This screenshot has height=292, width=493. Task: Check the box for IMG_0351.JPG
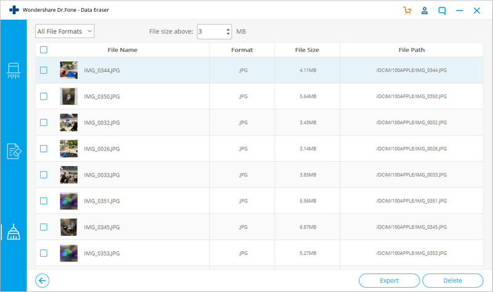(44, 201)
